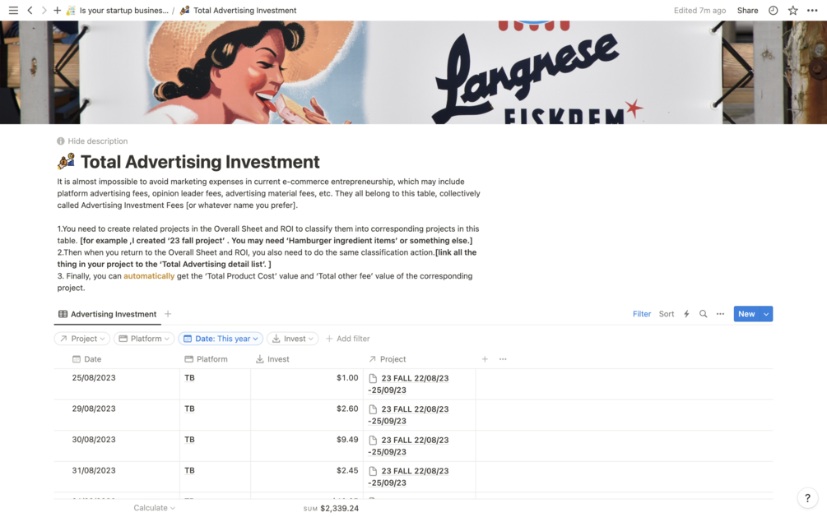Click the Platform column header

206,359
